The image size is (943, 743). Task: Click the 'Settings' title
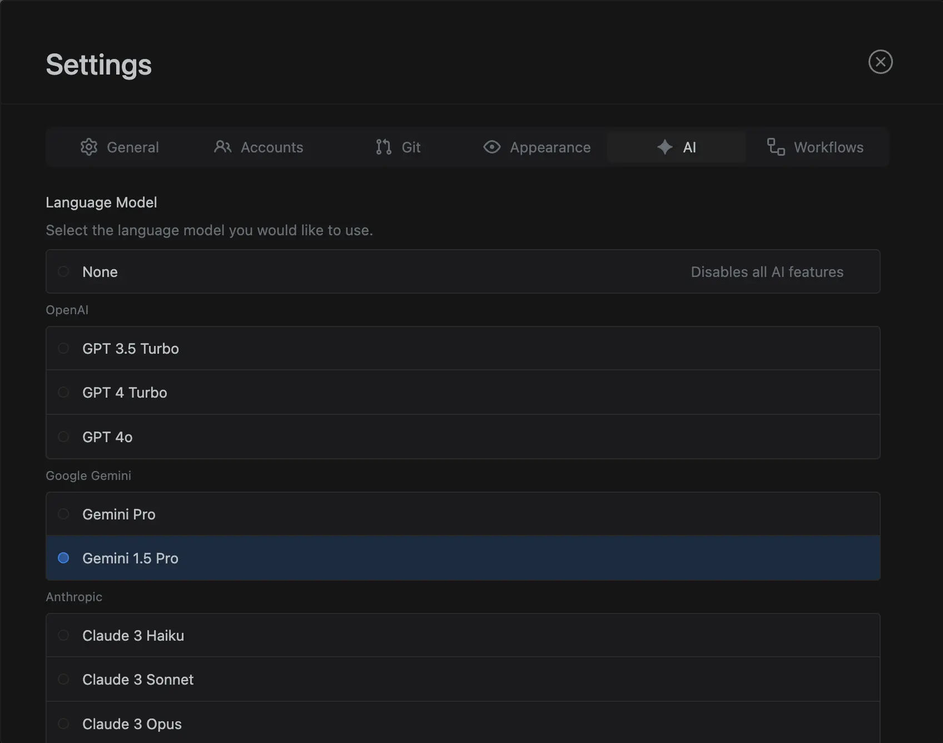(x=98, y=65)
